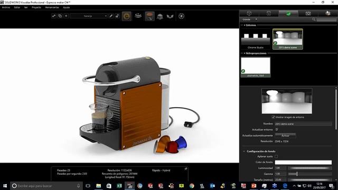Click the search magnifier icon

tap(314, 20)
